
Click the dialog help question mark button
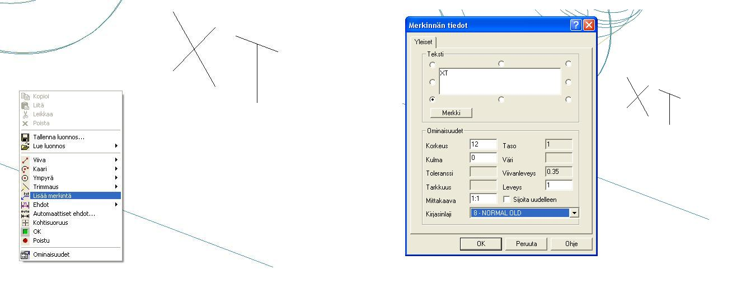pyautogui.click(x=576, y=25)
